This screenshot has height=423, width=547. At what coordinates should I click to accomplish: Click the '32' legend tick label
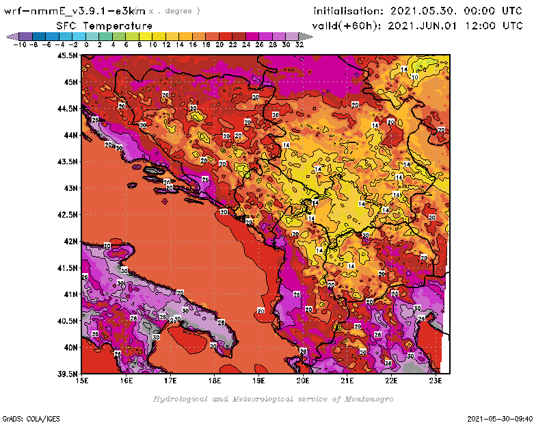click(299, 44)
